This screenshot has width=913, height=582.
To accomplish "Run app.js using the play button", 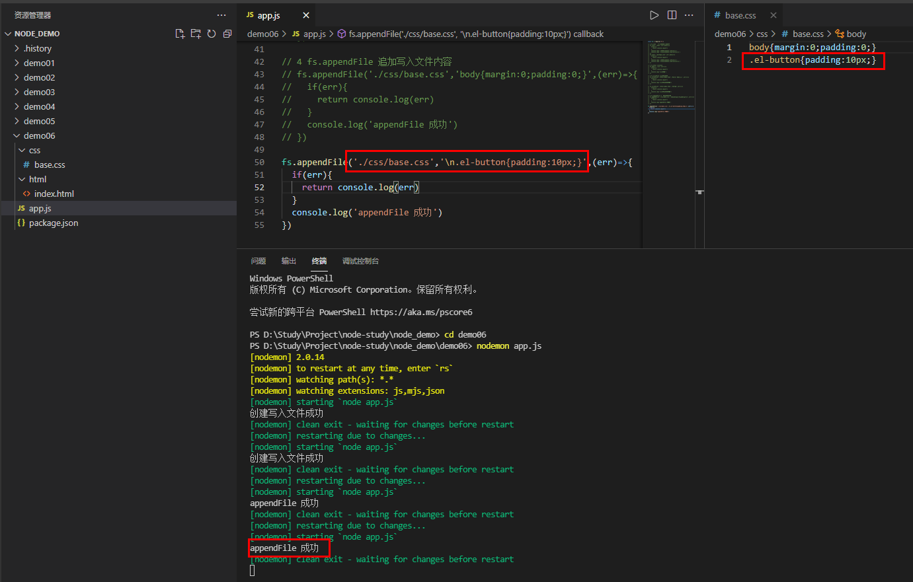I will click(x=654, y=15).
